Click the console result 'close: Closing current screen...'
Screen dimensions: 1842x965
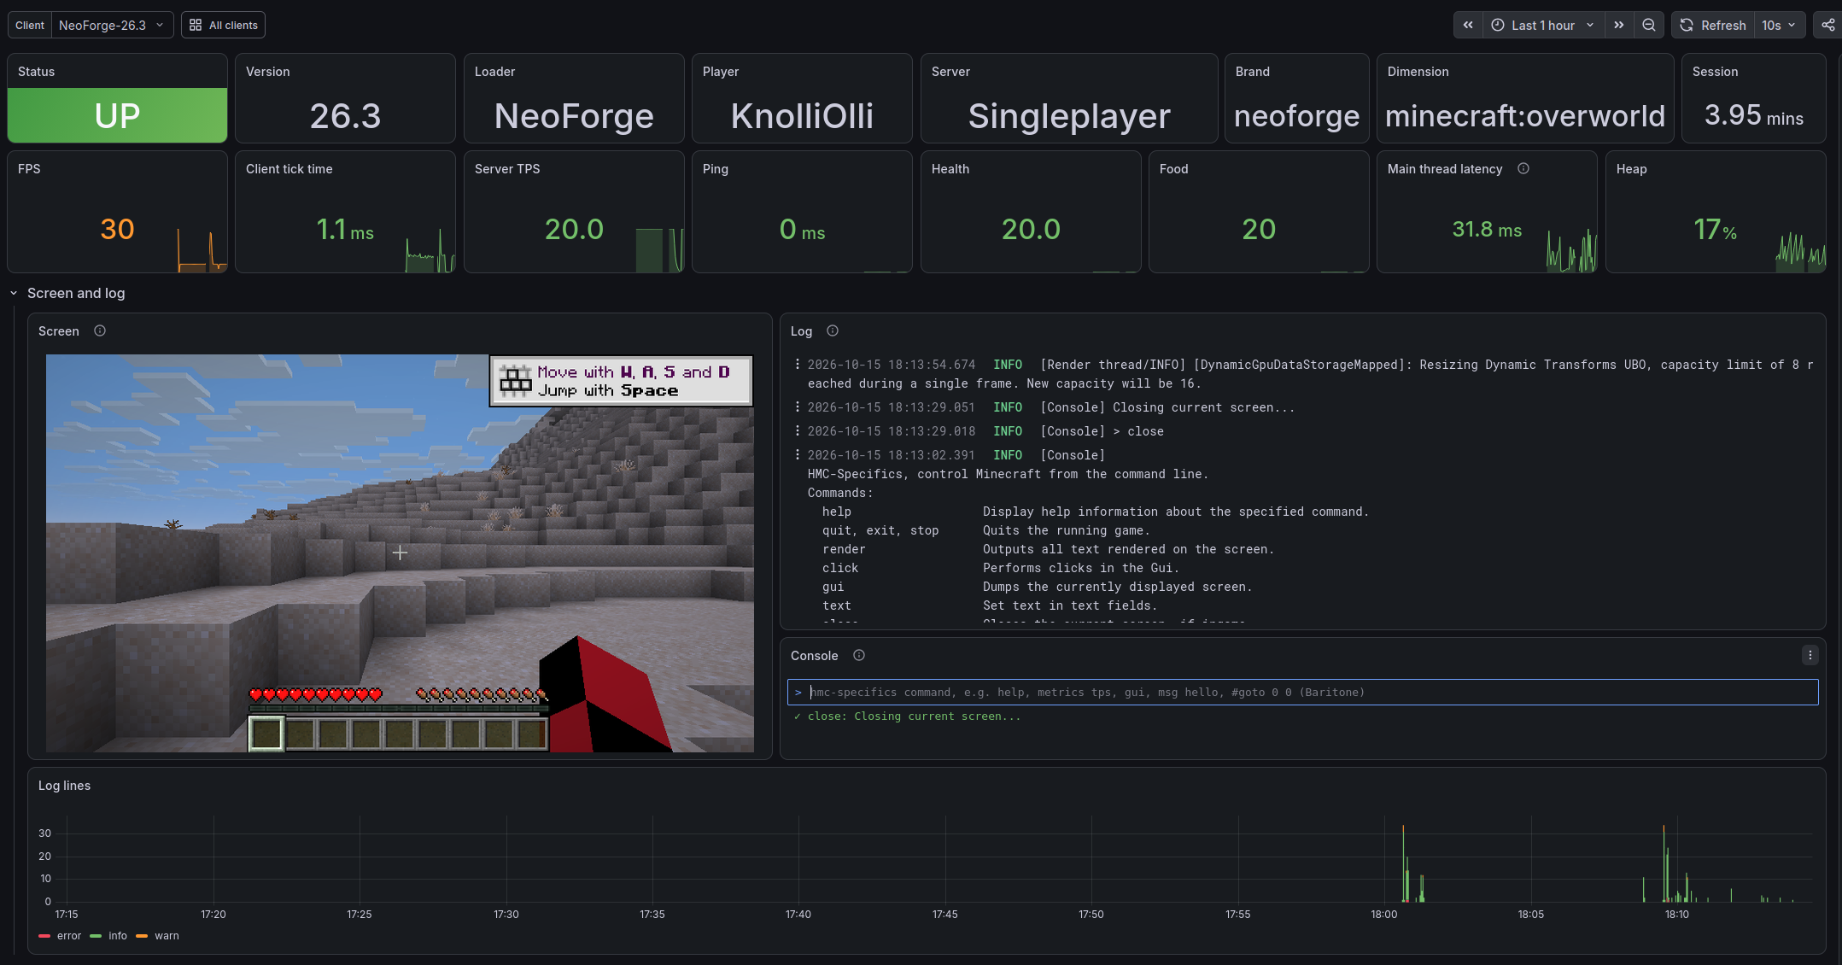(x=914, y=716)
